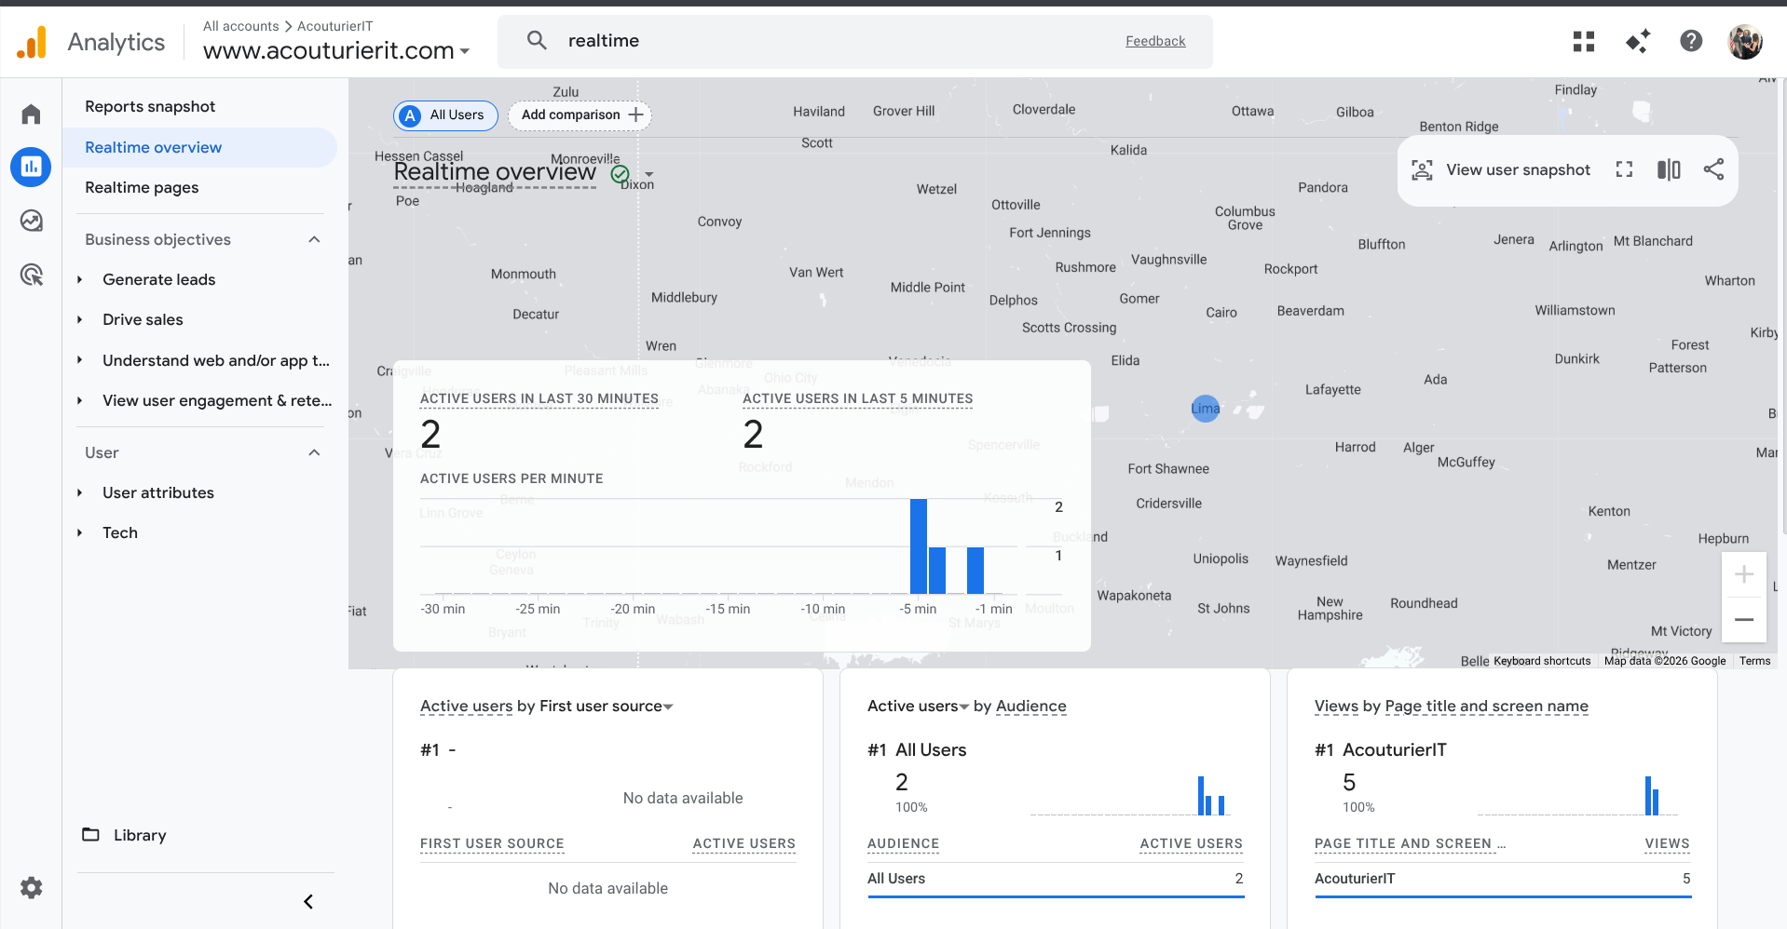Open Help via the question mark icon
This screenshot has width=1787, height=929.
pos(1691,41)
